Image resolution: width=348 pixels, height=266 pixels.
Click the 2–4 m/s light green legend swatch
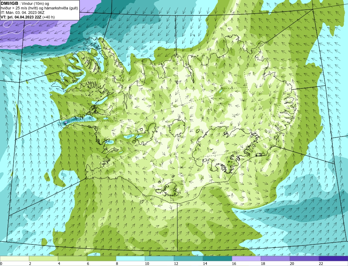tap(43, 259)
